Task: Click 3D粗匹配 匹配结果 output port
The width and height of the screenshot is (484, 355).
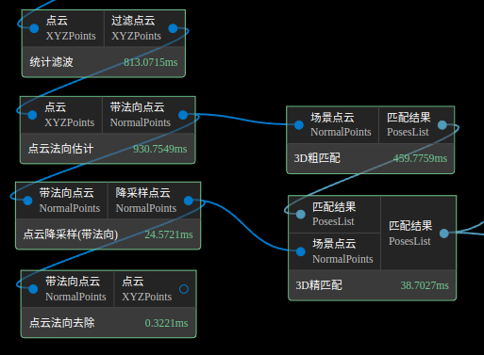Action: [442, 125]
